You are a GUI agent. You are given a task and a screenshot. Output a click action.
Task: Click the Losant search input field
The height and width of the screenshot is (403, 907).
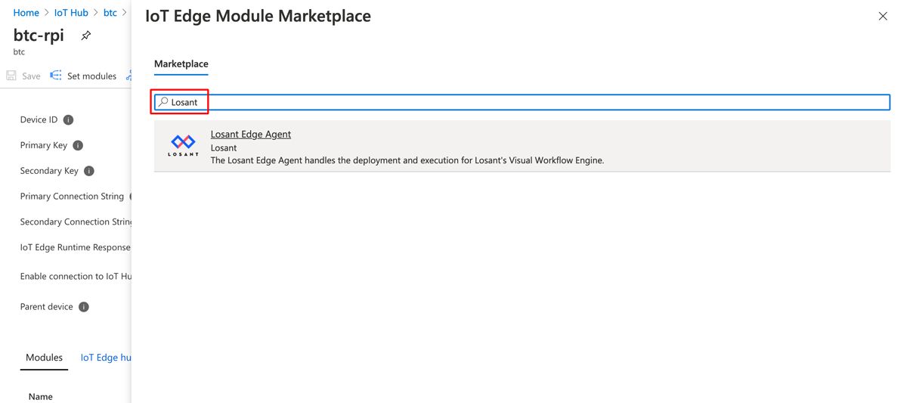(x=522, y=102)
